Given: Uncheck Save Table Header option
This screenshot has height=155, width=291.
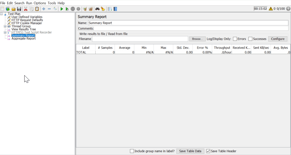Looking at the screenshot, I should [208, 151].
